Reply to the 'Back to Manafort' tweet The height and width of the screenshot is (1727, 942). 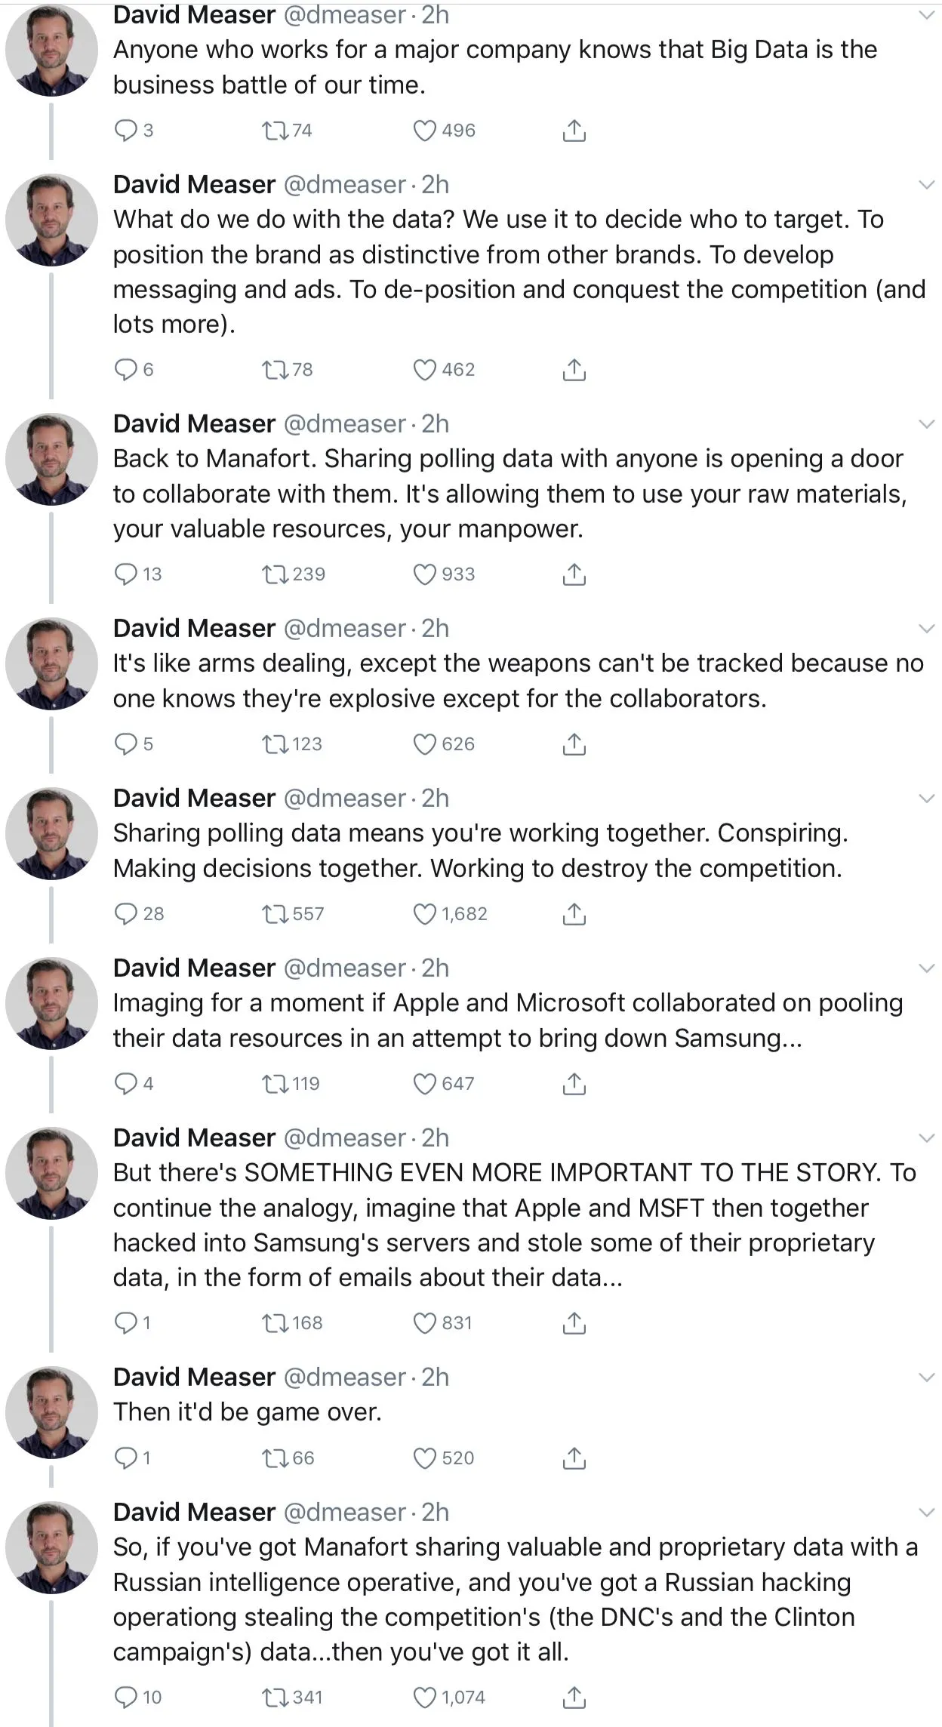pos(125,574)
